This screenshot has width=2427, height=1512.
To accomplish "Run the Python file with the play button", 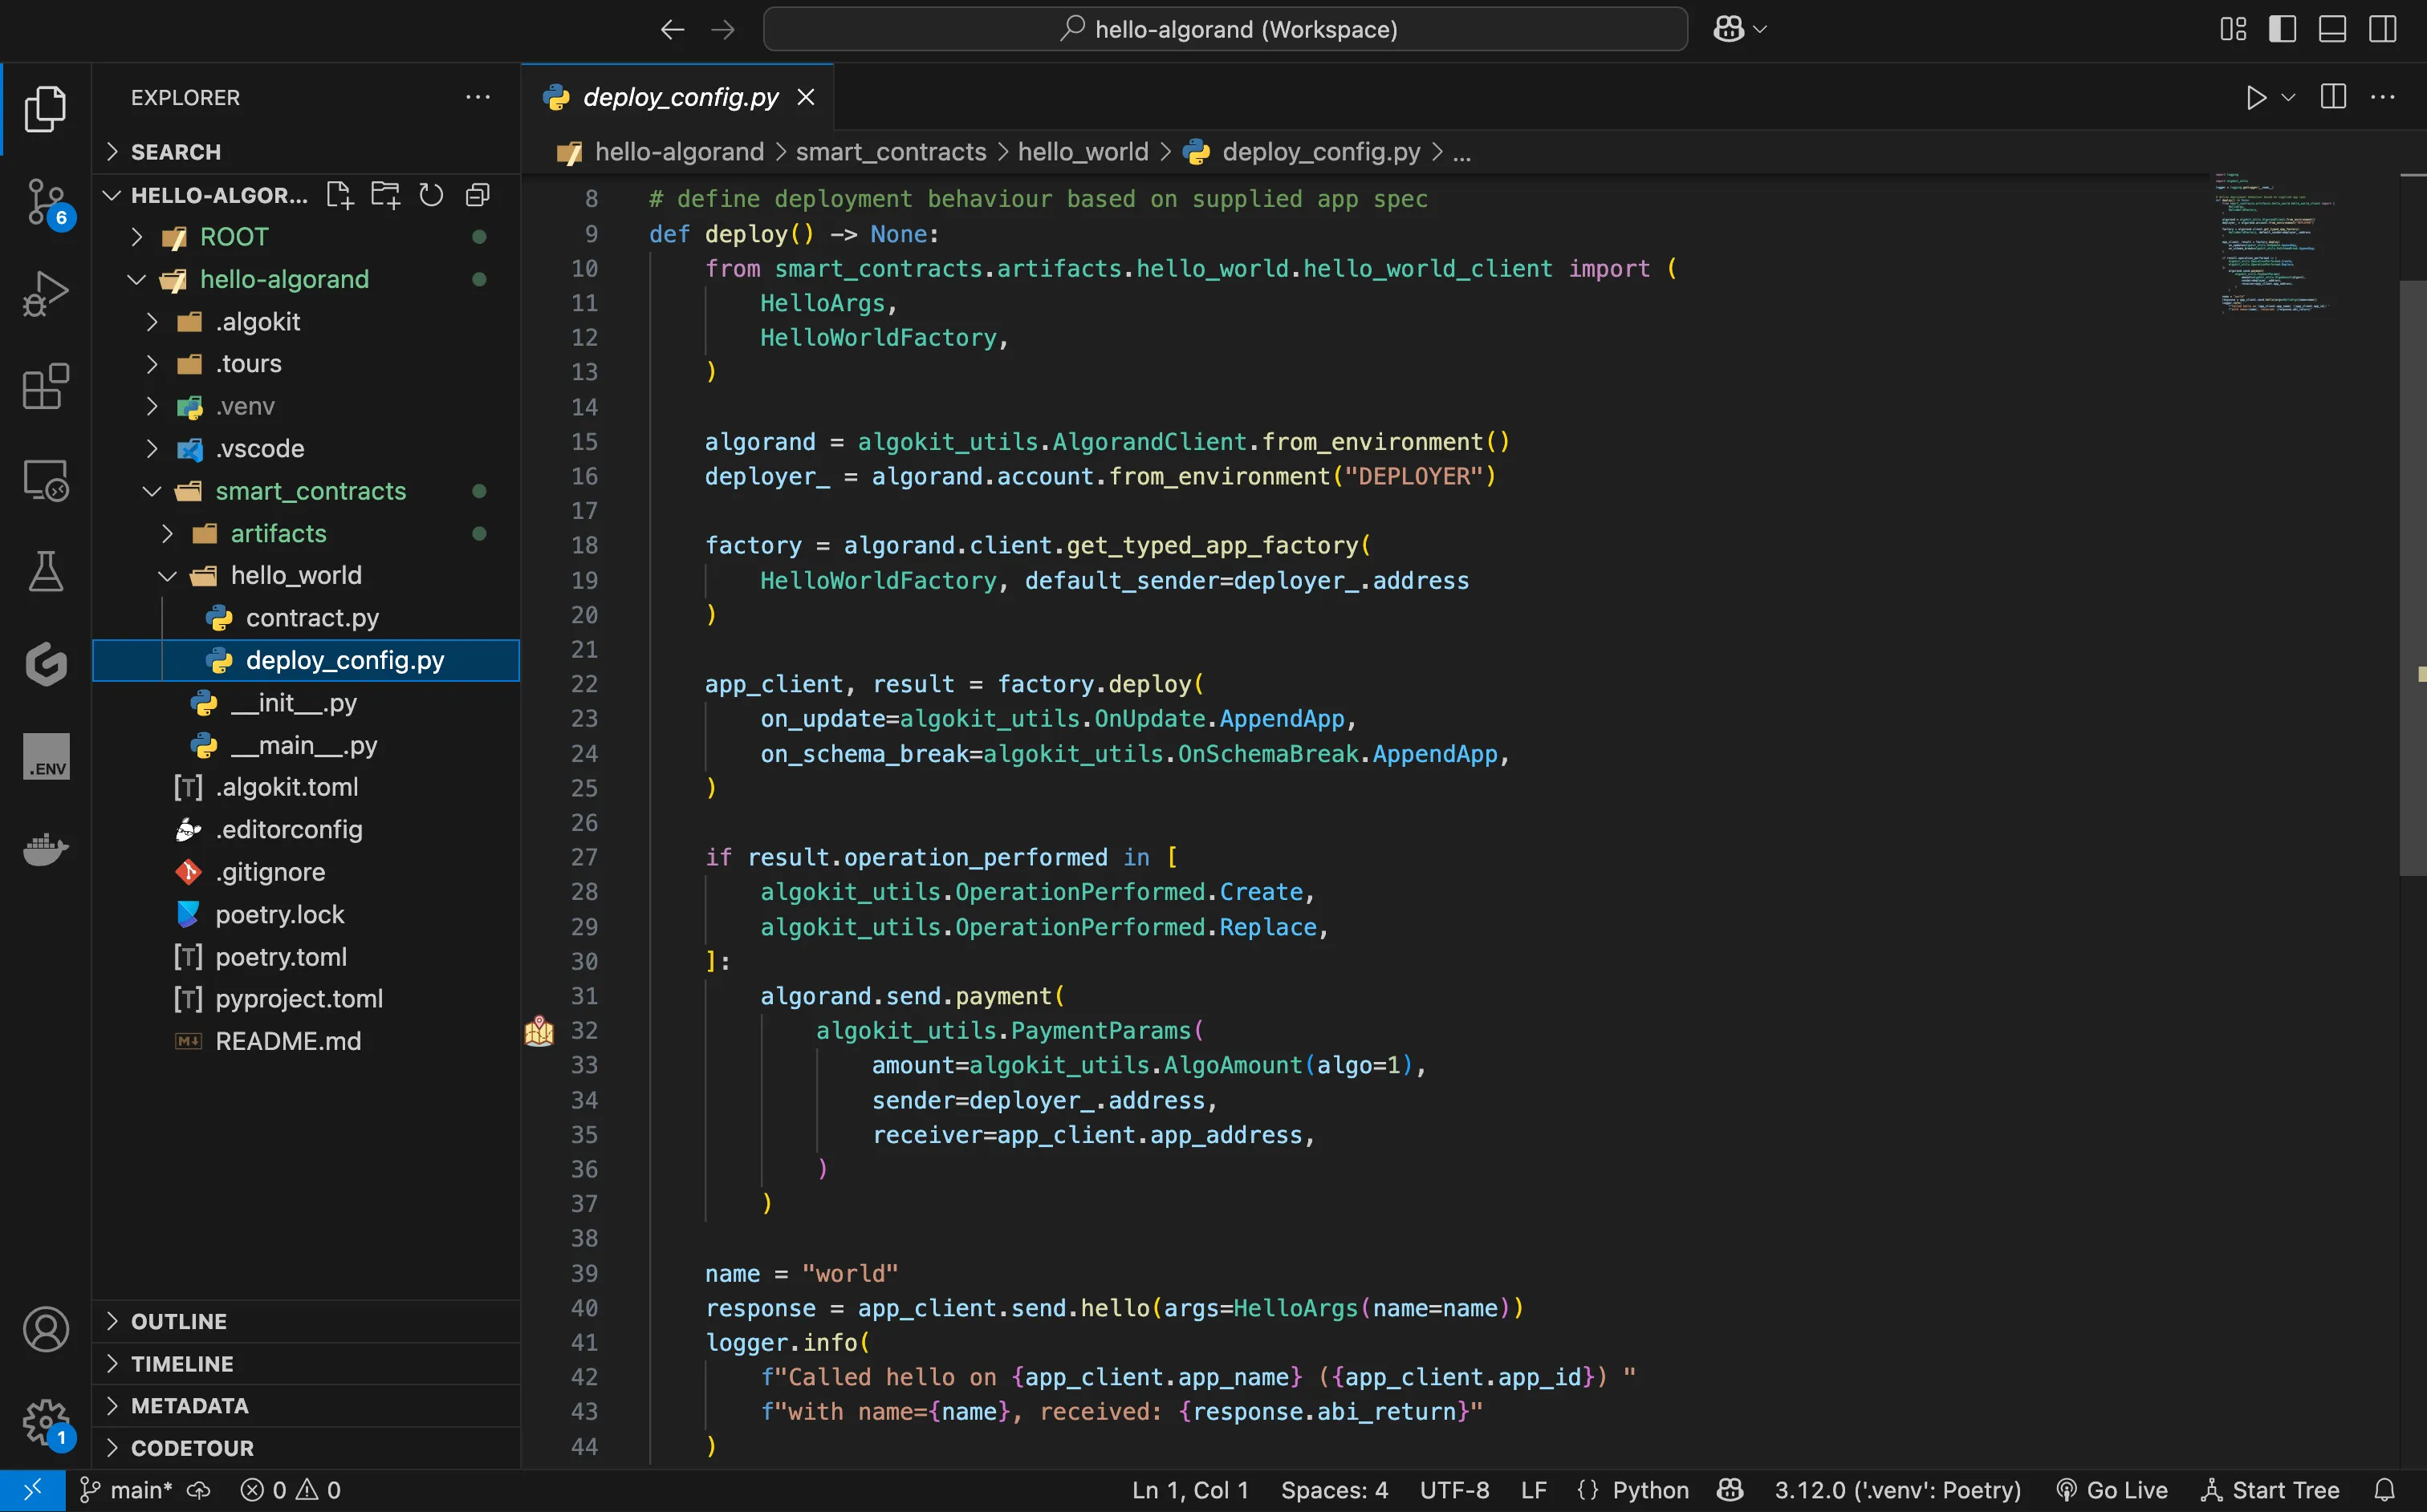I will point(2256,97).
